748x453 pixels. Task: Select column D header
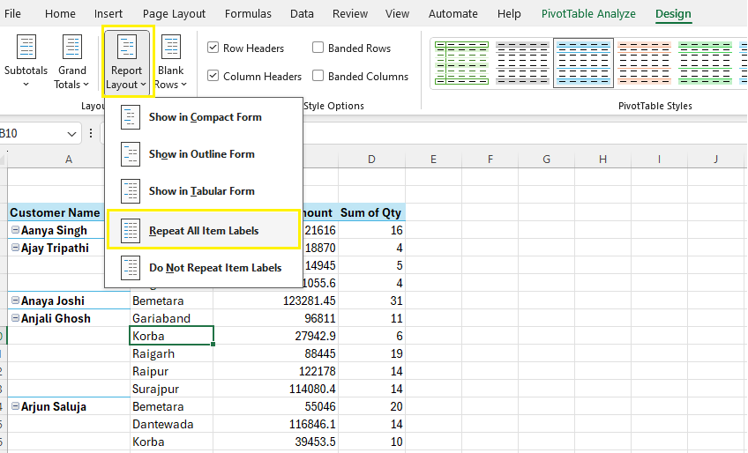(x=371, y=160)
